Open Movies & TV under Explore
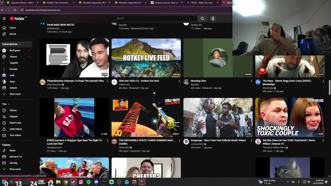331x186 pixels. click(x=16, y=157)
